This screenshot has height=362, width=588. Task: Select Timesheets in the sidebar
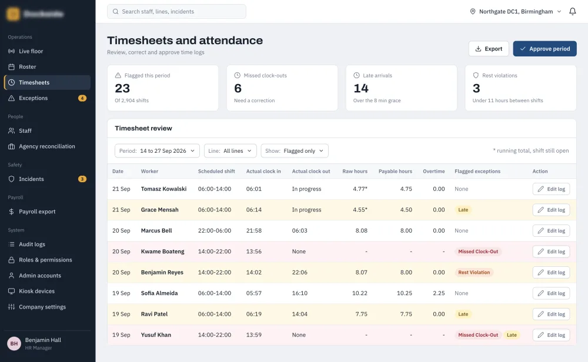click(47, 82)
